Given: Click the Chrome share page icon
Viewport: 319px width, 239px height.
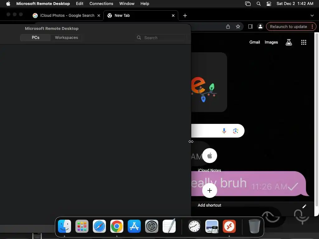Looking at the screenshot, I should tap(228, 27).
